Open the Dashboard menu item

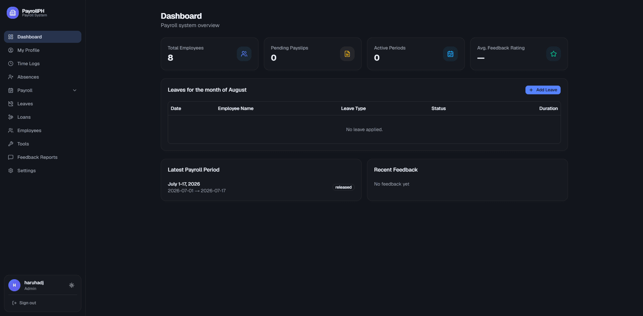tap(43, 37)
